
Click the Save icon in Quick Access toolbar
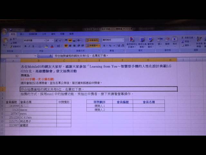coord(11,30)
